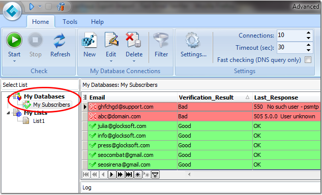Select My Lists tree item

(36, 113)
